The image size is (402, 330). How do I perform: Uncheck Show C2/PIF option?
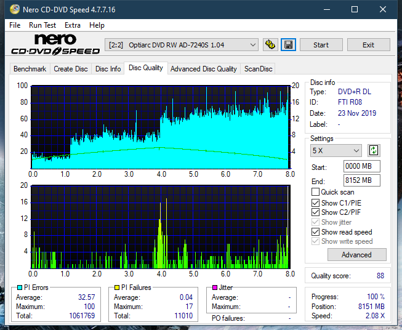315,212
